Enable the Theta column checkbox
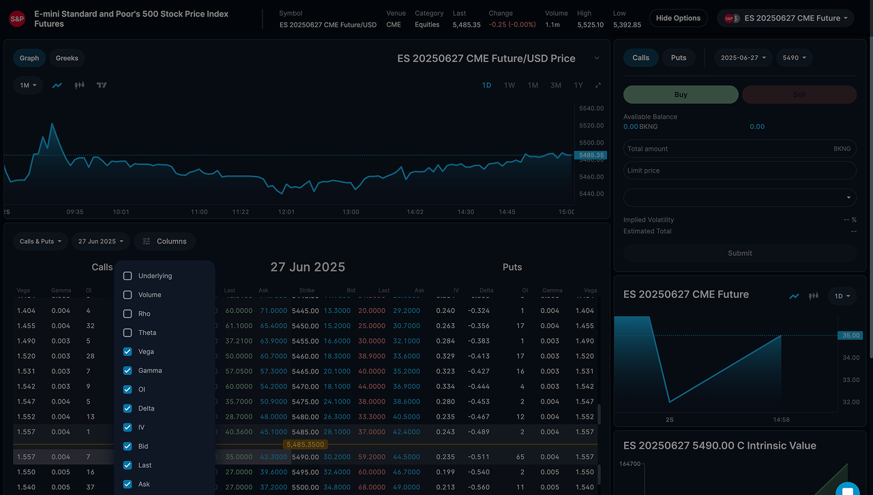873x495 pixels. point(126,332)
